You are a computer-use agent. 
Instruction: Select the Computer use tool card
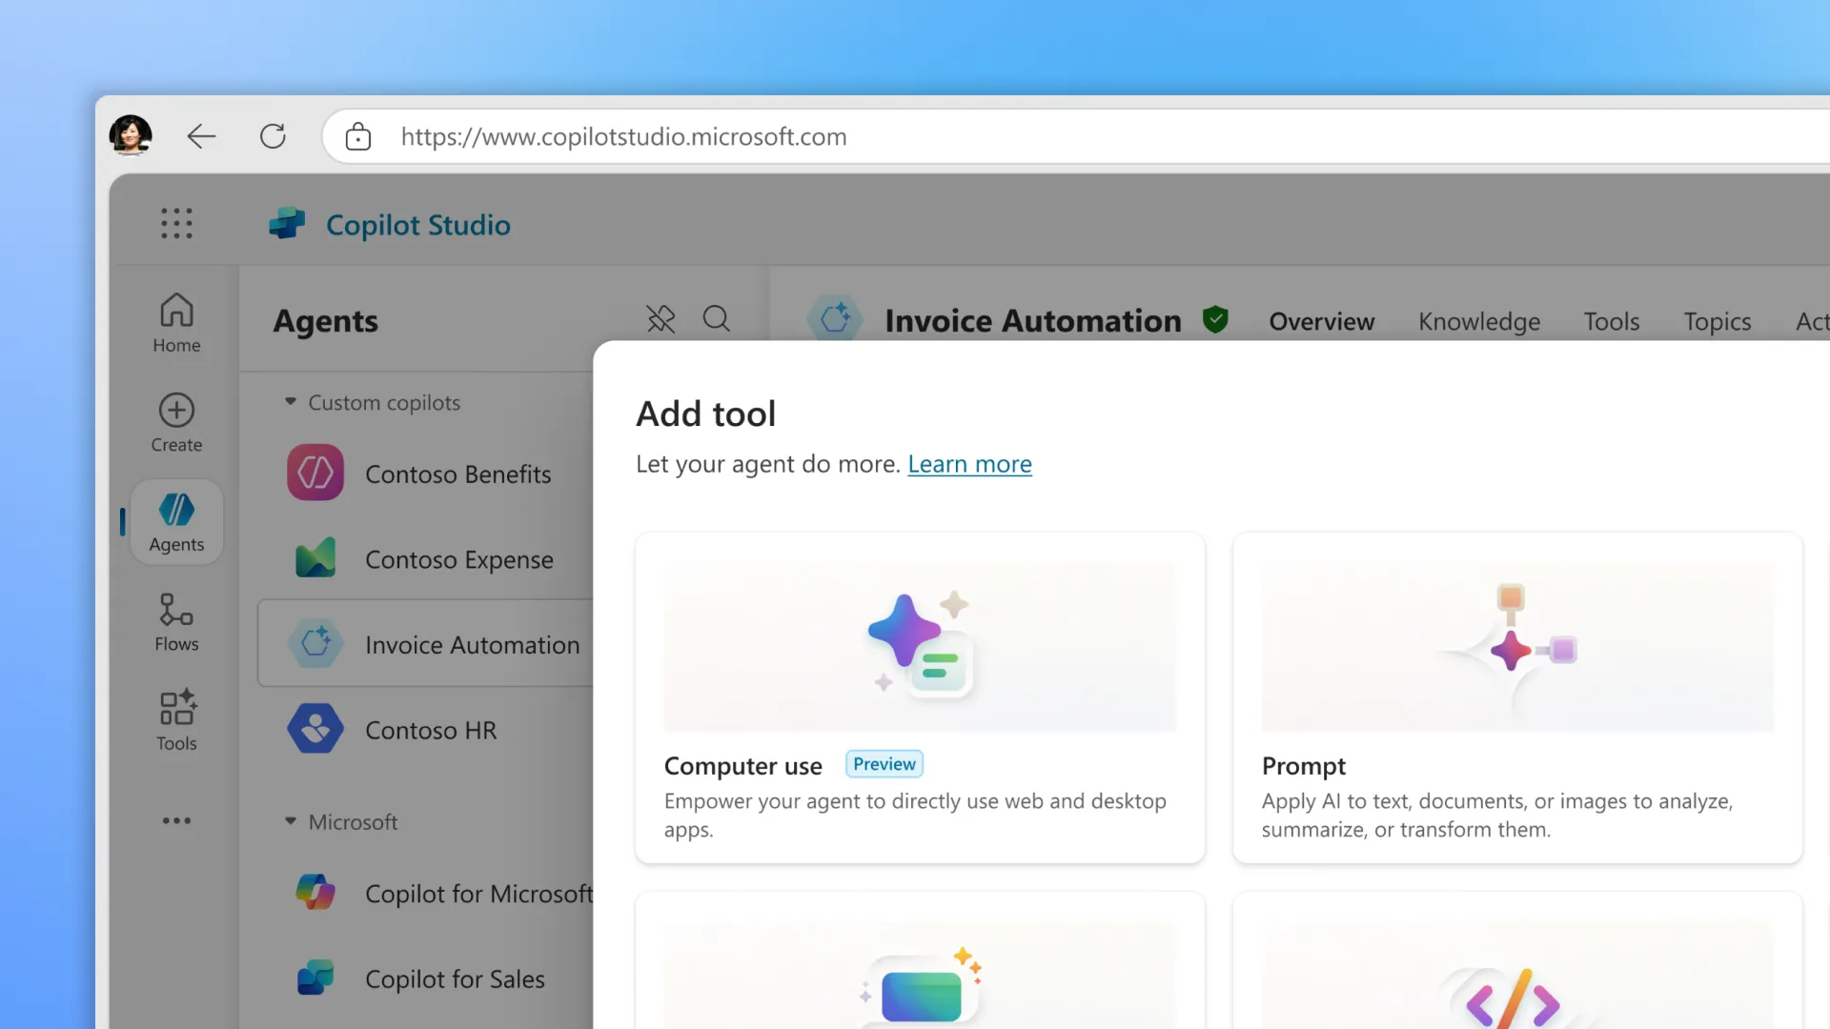coord(920,697)
